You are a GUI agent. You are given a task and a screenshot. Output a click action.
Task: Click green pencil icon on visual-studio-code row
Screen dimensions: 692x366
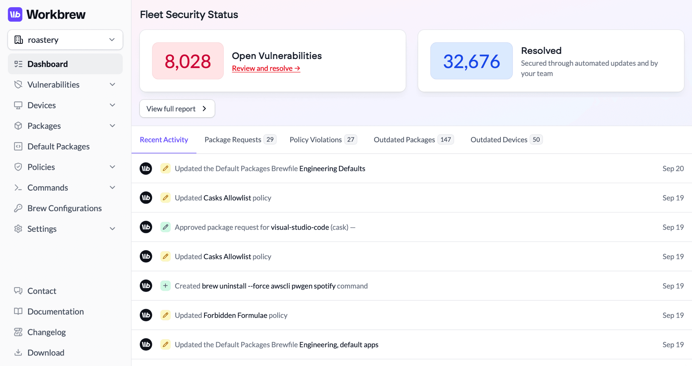point(165,227)
